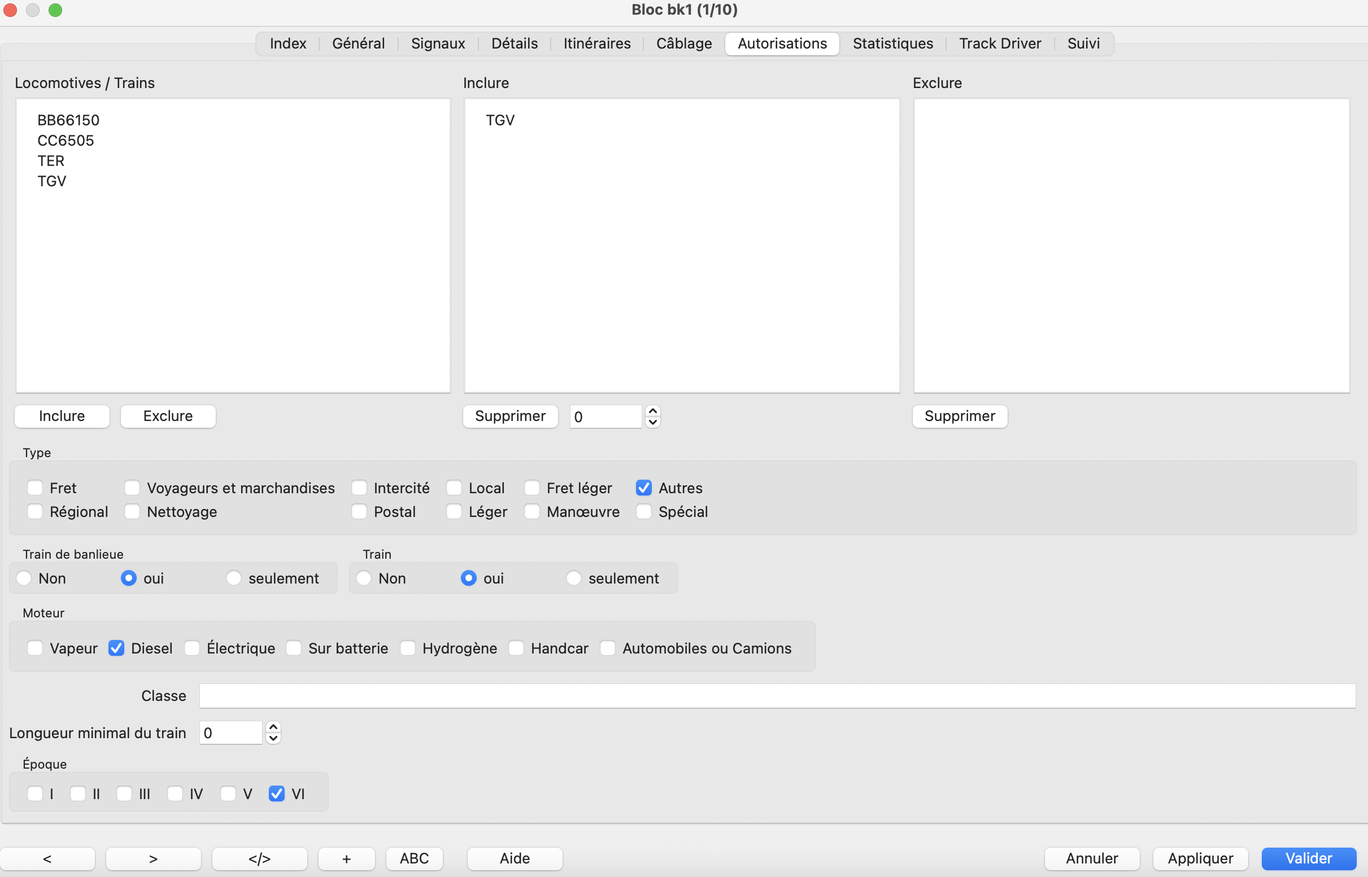Enable the Fret type checkbox

click(35, 488)
